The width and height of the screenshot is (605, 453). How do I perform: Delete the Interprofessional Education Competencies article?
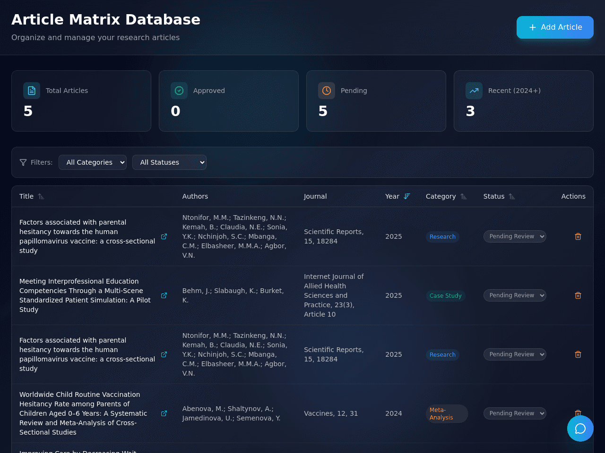[x=578, y=295]
